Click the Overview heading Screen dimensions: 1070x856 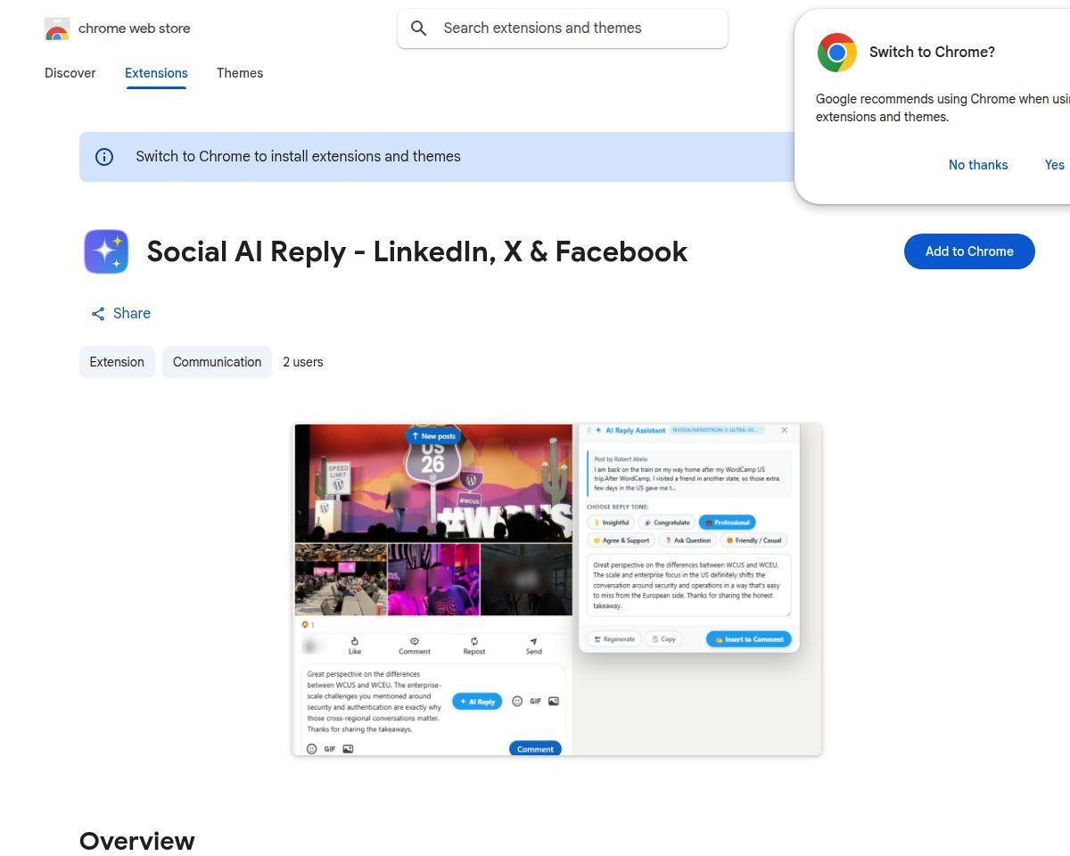(137, 841)
